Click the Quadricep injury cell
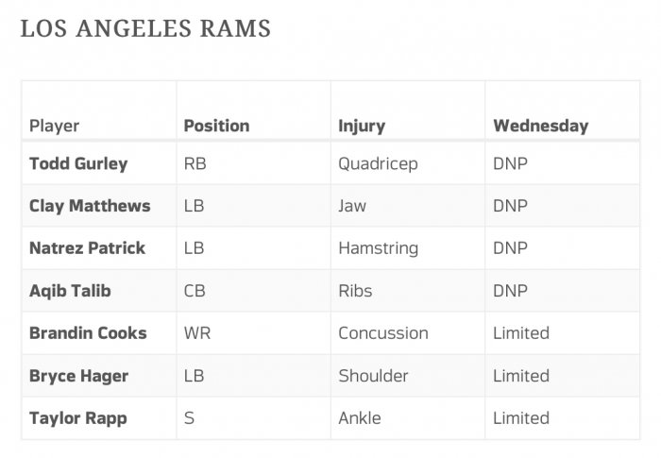Screen dimensions: 661x458 coord(378,163)
